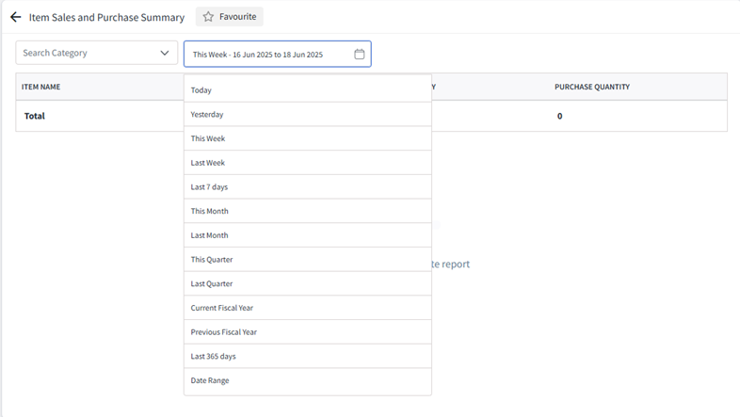Choose Yesterday in the date options

tap(308, 114)
